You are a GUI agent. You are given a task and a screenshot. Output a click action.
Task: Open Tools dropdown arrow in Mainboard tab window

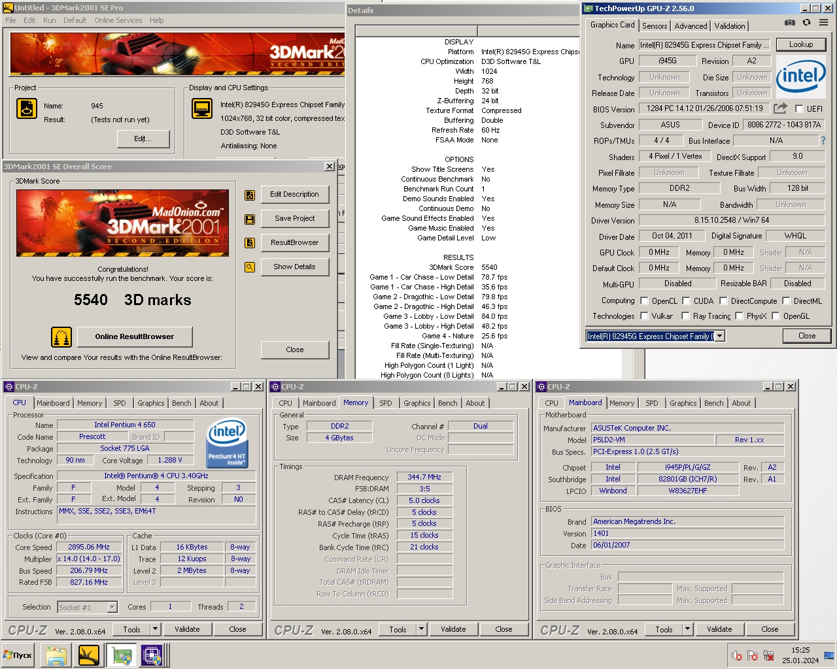(688, 629)
